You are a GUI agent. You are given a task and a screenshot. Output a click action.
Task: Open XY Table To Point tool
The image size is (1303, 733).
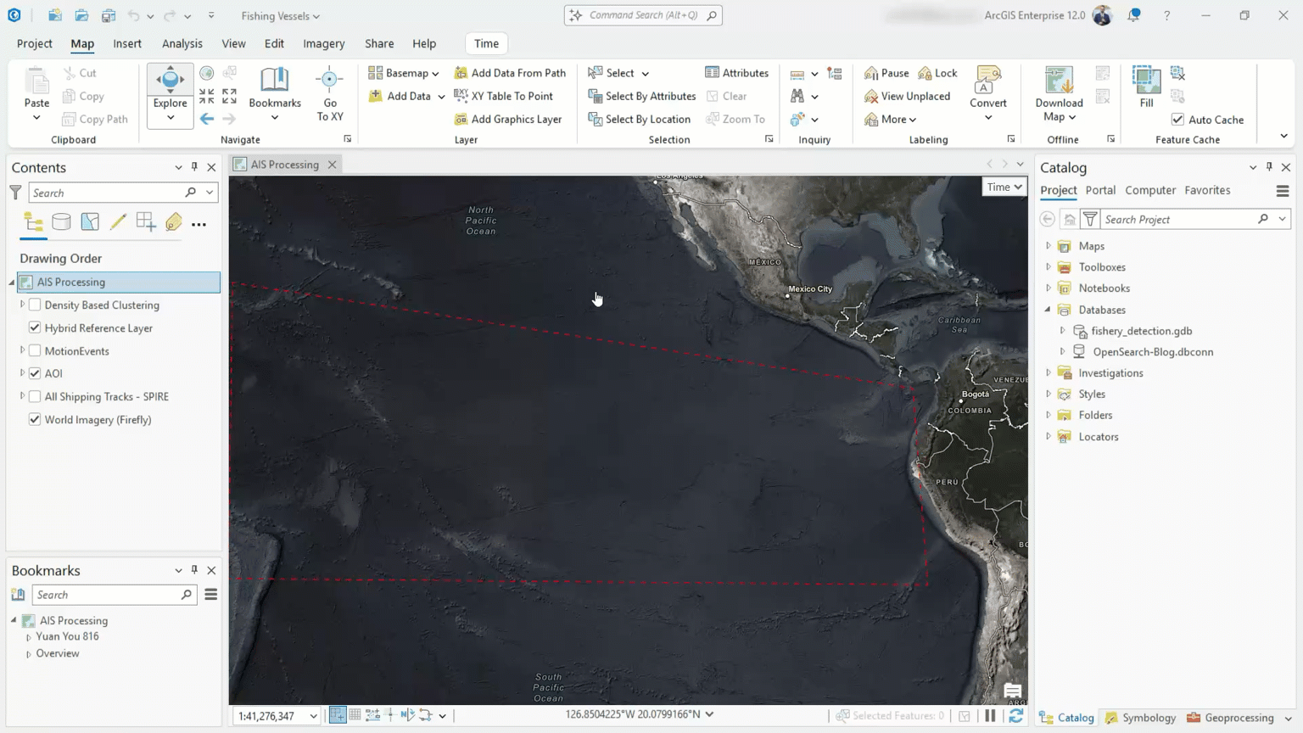point(503,96)
